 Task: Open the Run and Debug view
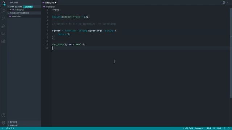pos(3,26)
